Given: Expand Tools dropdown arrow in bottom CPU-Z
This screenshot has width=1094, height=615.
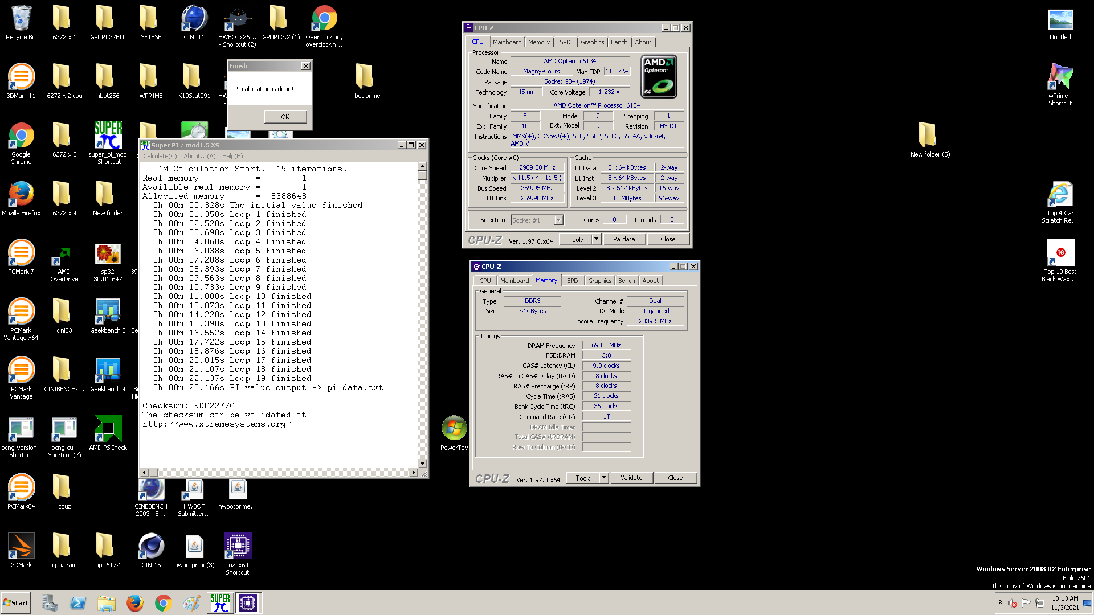Looking at the screenshot, I should coord(604,478).
